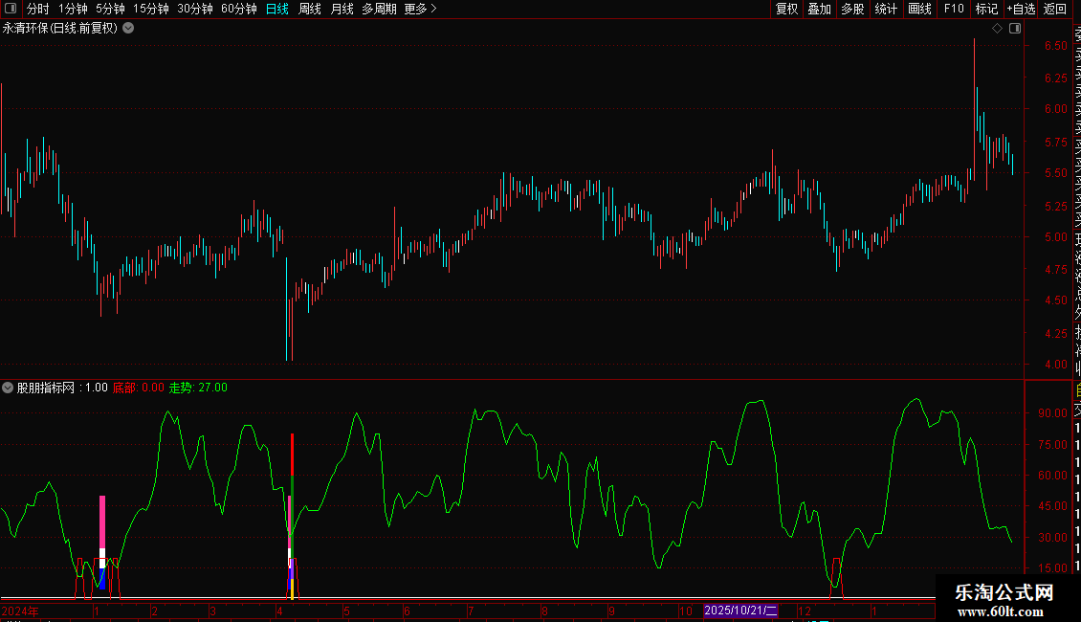The height and width of the screenshot is (622, 1081).
Task: Open the 统计 statistics tool
Action: coord(886,9)
